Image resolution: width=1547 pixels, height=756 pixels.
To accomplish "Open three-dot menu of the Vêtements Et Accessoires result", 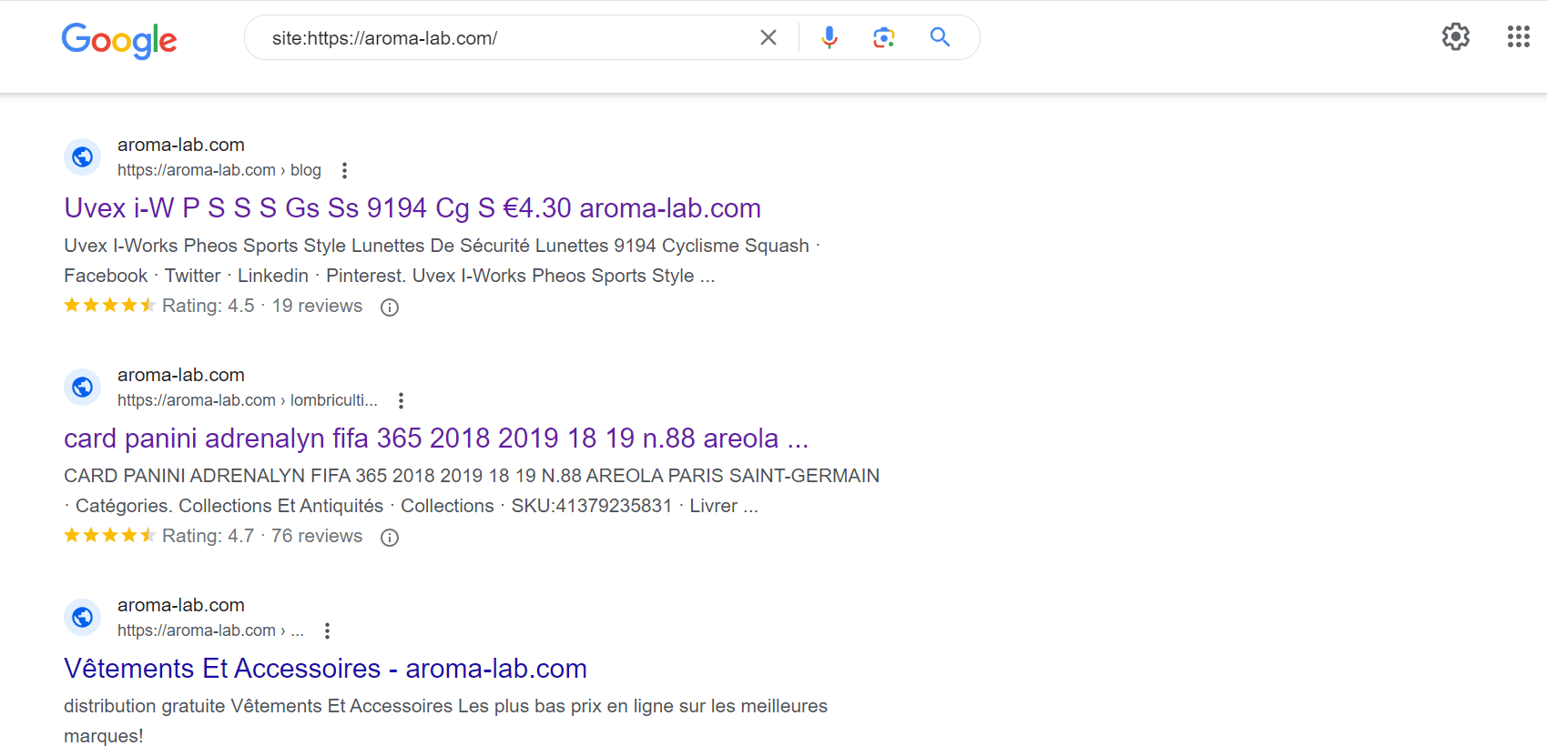I will pyautogui.click(x=327, y=630).
